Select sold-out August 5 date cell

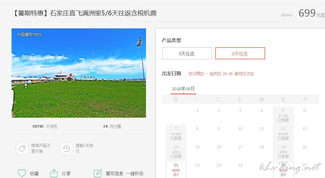283,115
